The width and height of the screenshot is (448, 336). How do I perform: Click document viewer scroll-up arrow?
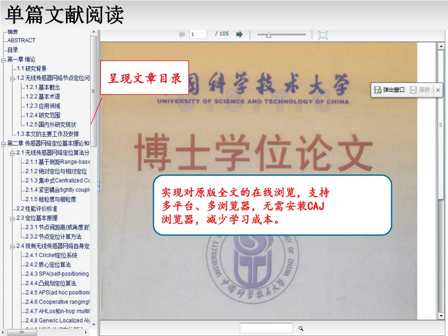pyautogui.click(x=441, y=45)
